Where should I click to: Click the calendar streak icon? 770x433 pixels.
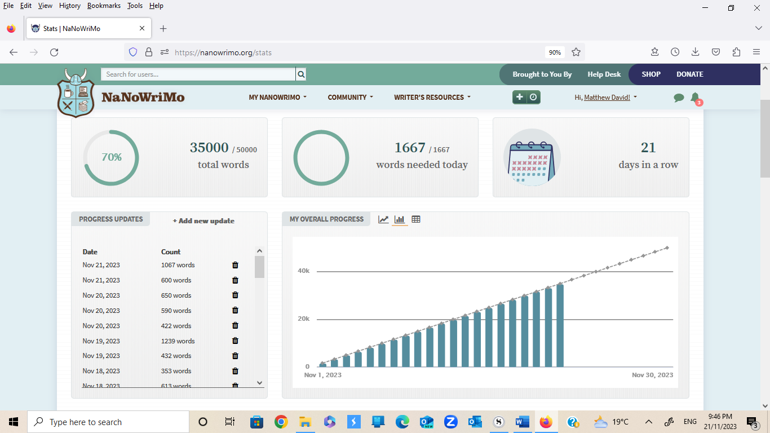532,157
